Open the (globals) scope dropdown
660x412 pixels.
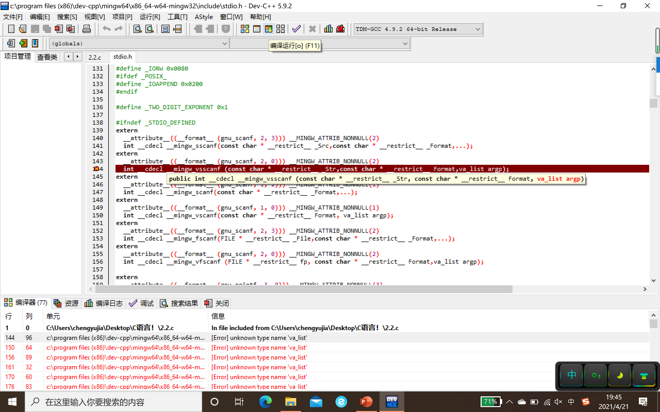coord(139,44)
